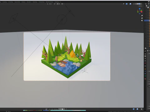Open snapping options grid dropdown
The height and width of the screenshot is (112, 150).
[x=60, y=4]
